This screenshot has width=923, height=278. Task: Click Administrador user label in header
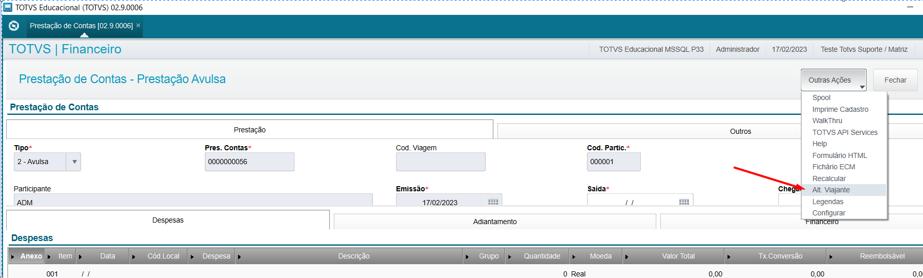[x=737, y=49]
